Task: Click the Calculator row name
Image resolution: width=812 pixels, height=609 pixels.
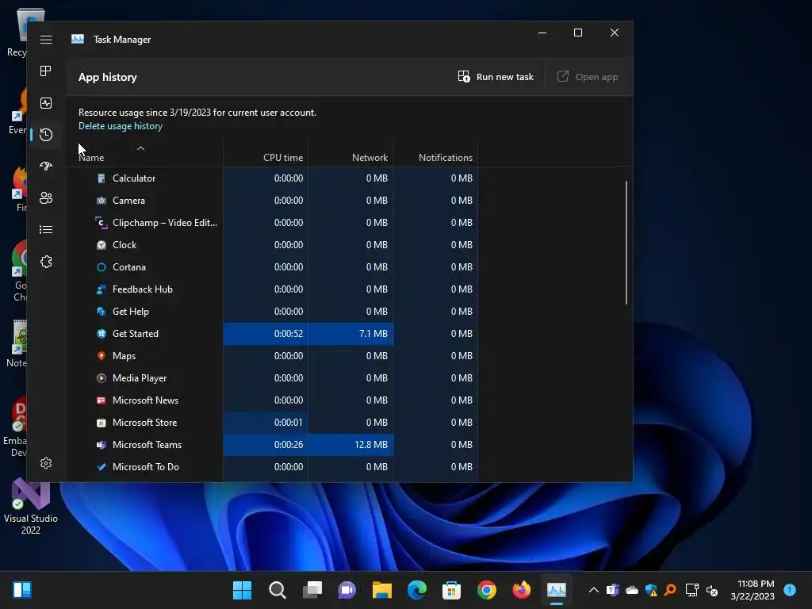Action: click(x=133, y=178)
